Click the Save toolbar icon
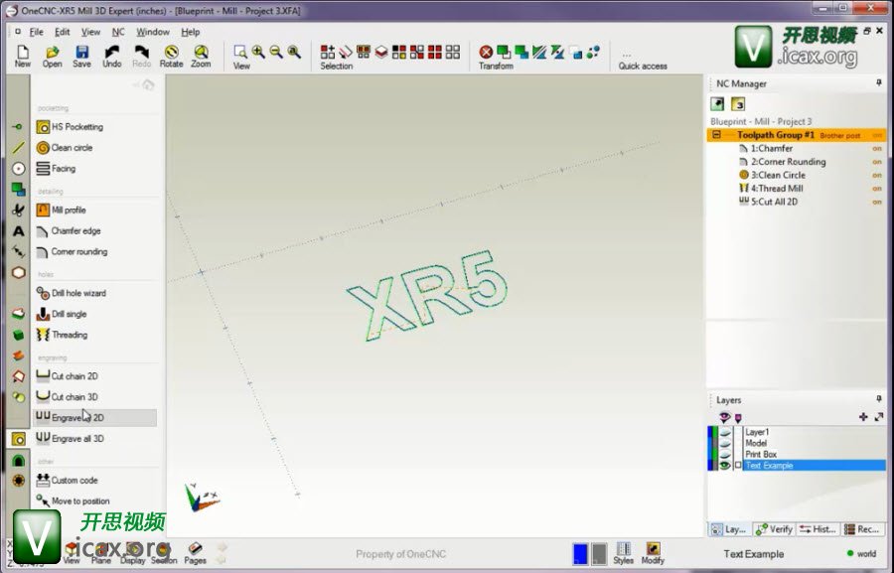Image resolution: width=894 pixels, height=573 pixels. coord(81,55)
